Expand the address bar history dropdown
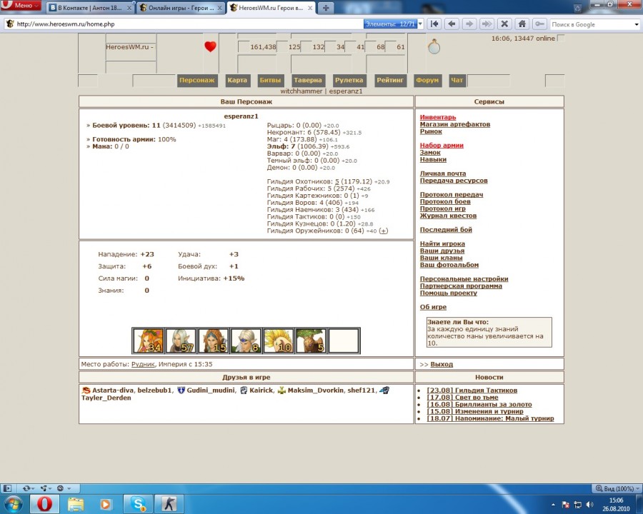The height and width of the screenshot is (514, 643). 420,24
